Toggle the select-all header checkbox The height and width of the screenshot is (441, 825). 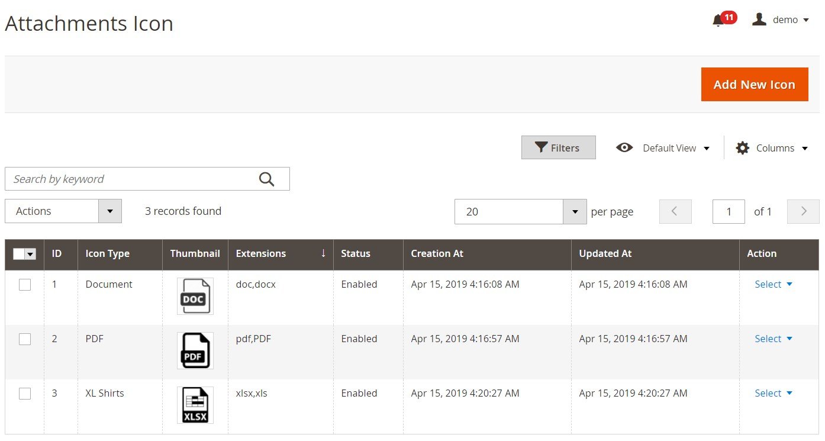(x=18, y=253)
